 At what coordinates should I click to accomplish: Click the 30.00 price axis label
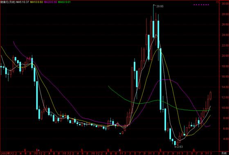225,4
